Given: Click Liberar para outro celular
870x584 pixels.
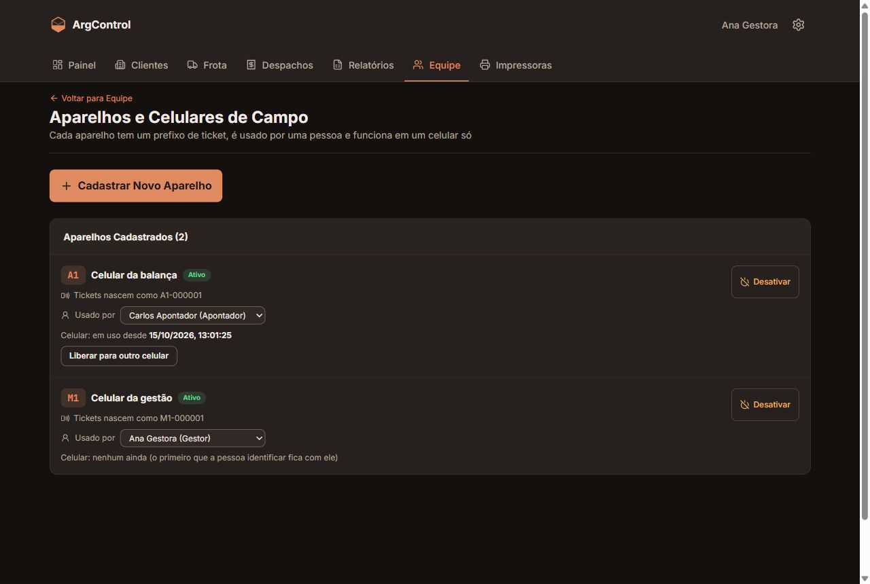Looking at the screenshot, I should click(119, 356).
